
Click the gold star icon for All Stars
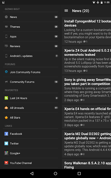[6, 117]
